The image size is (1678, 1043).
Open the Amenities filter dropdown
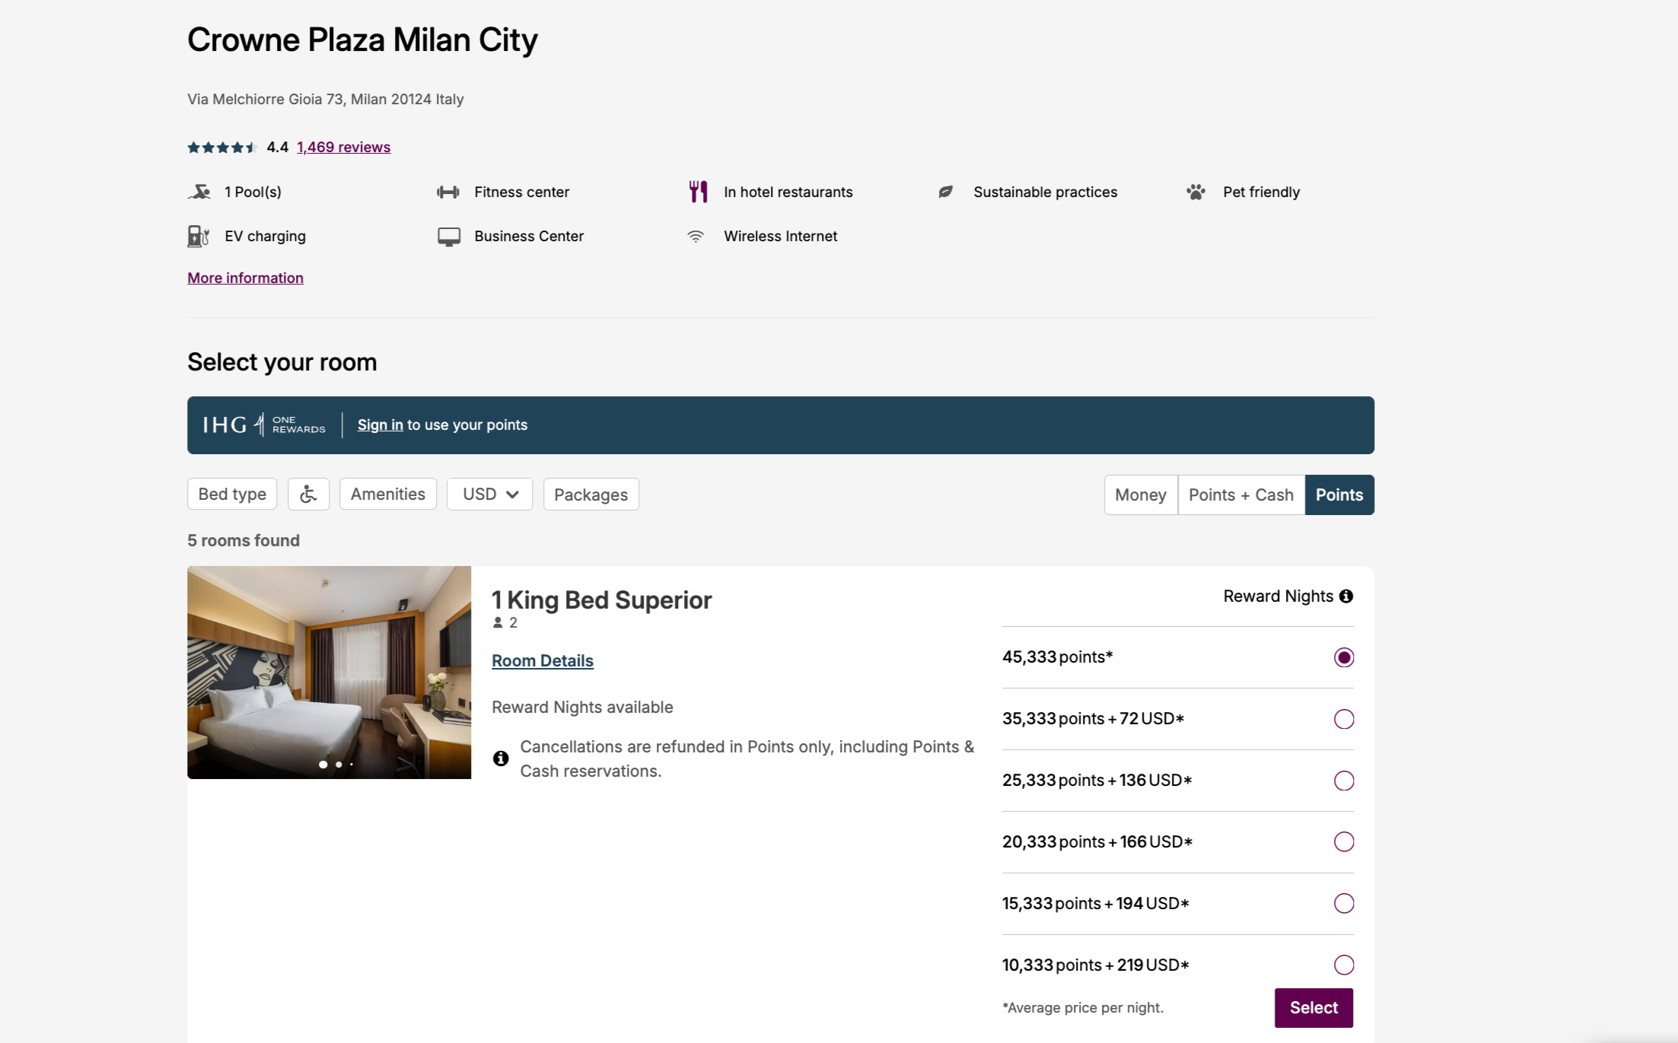pos(387,494)
